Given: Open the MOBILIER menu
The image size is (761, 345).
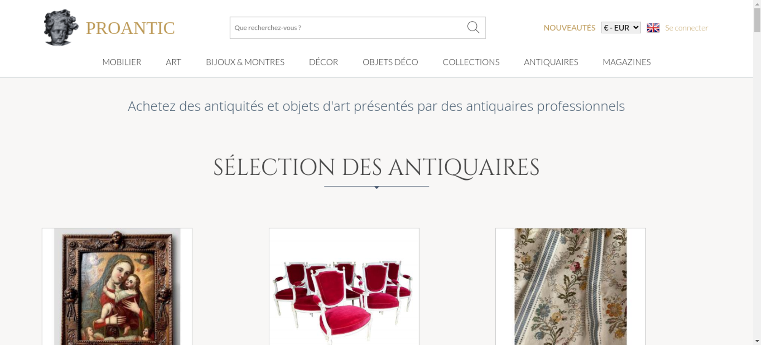Looking at the screenshot, I should pos(122,62).
